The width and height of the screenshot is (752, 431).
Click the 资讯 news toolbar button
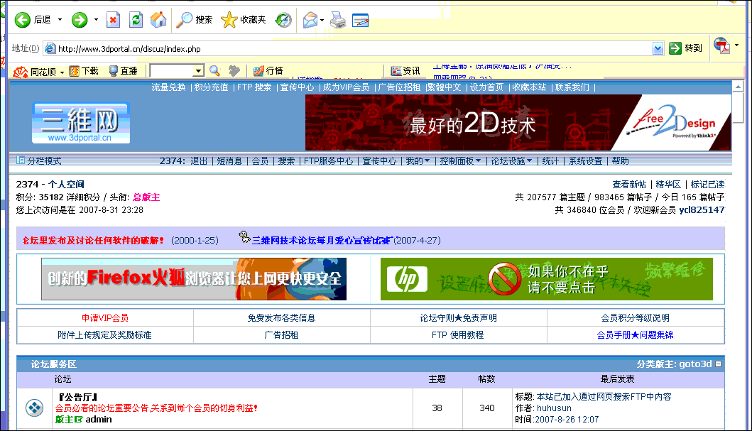click(405, 71)
